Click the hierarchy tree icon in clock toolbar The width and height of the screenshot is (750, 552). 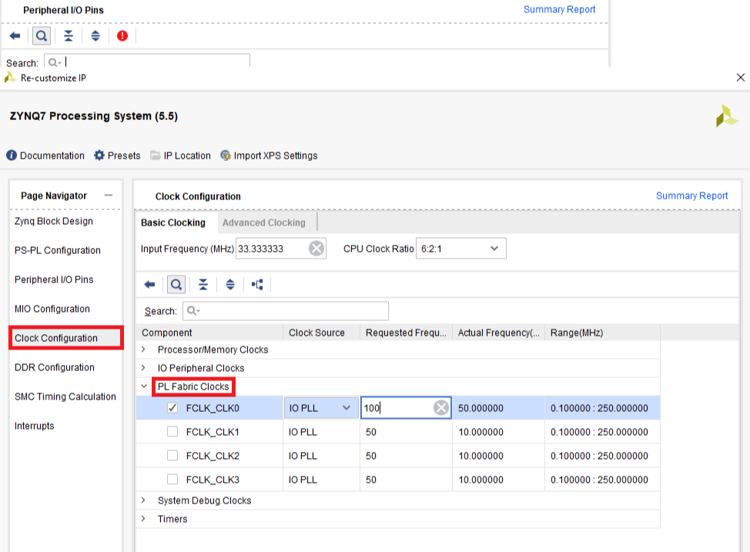(x=257, y=285)
